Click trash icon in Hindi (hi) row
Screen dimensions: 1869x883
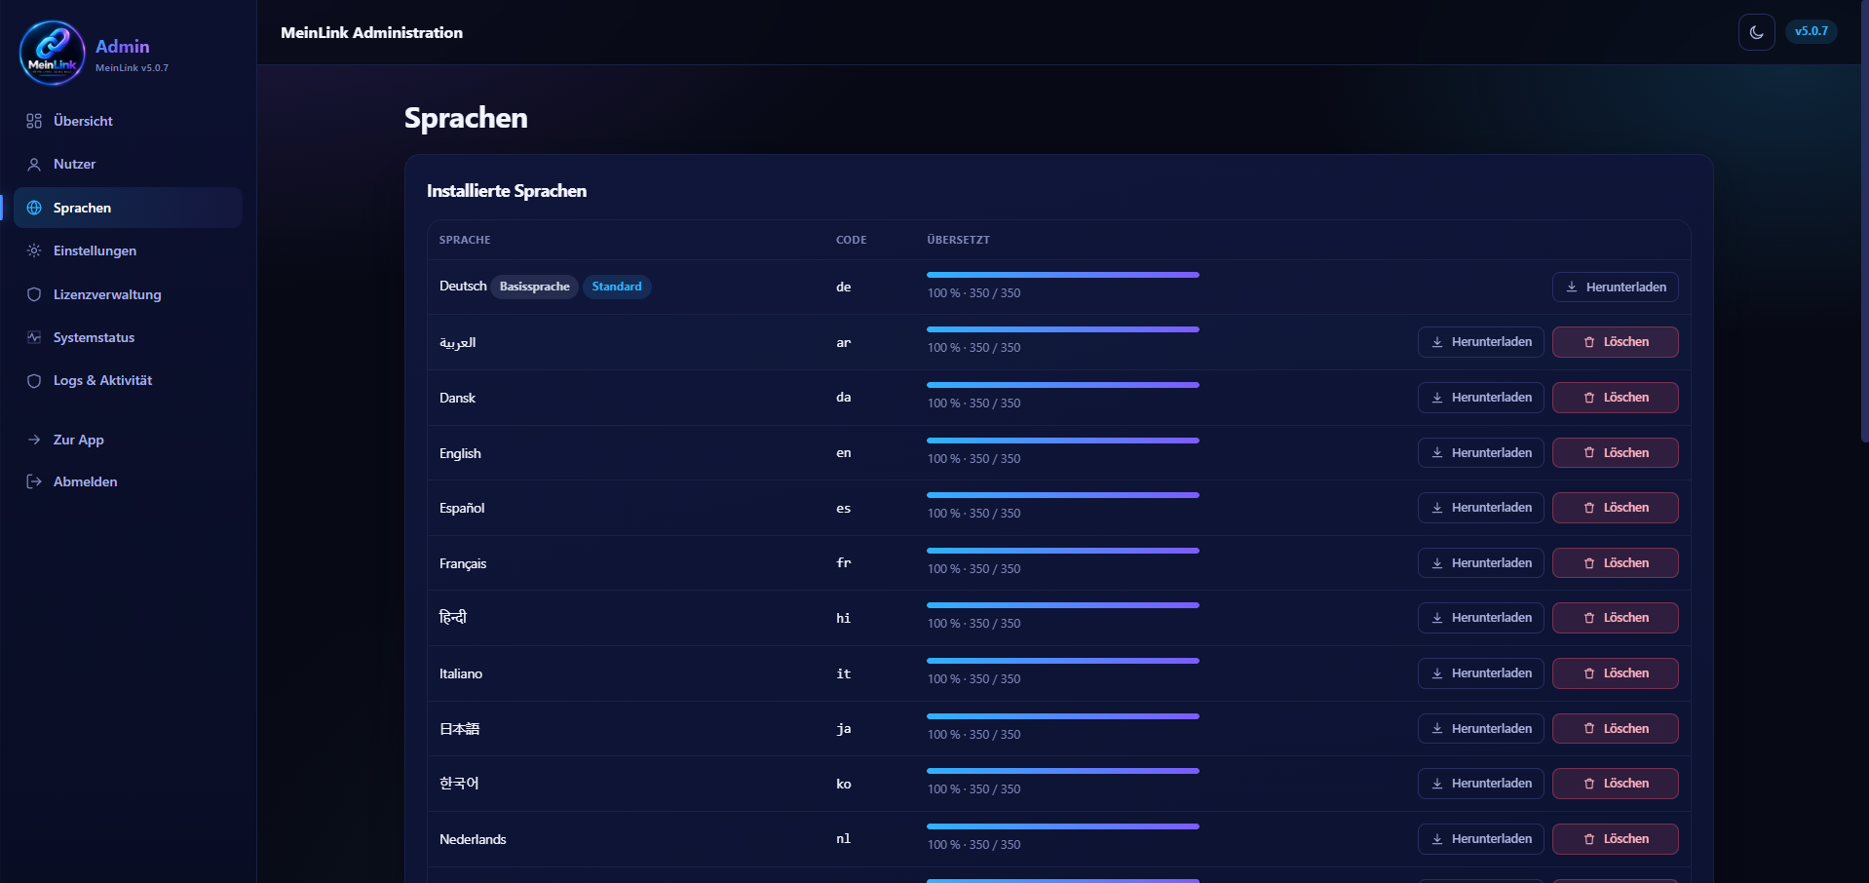click(1589, 618)
